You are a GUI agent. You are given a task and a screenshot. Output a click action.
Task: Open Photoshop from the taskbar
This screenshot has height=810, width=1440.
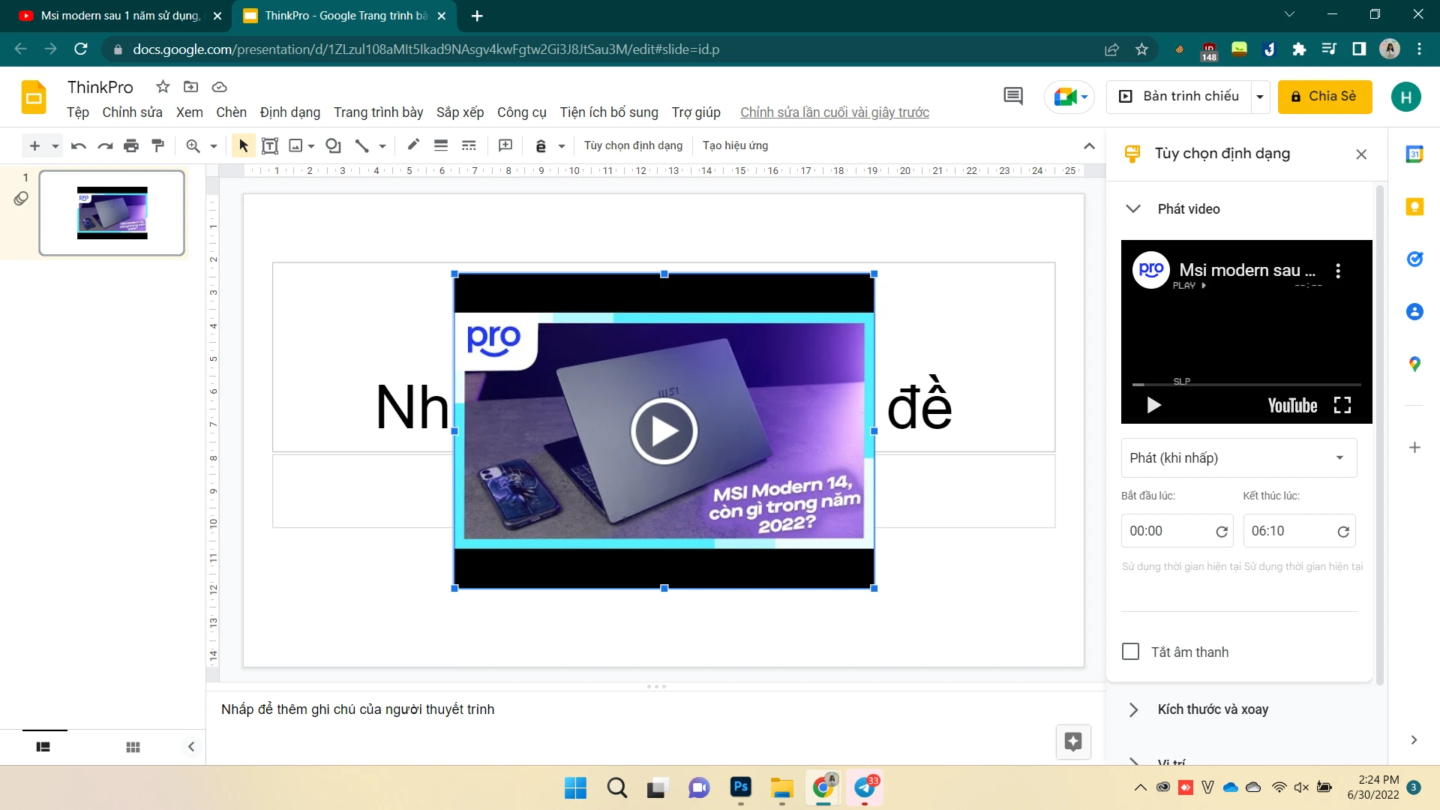point(741,787)
